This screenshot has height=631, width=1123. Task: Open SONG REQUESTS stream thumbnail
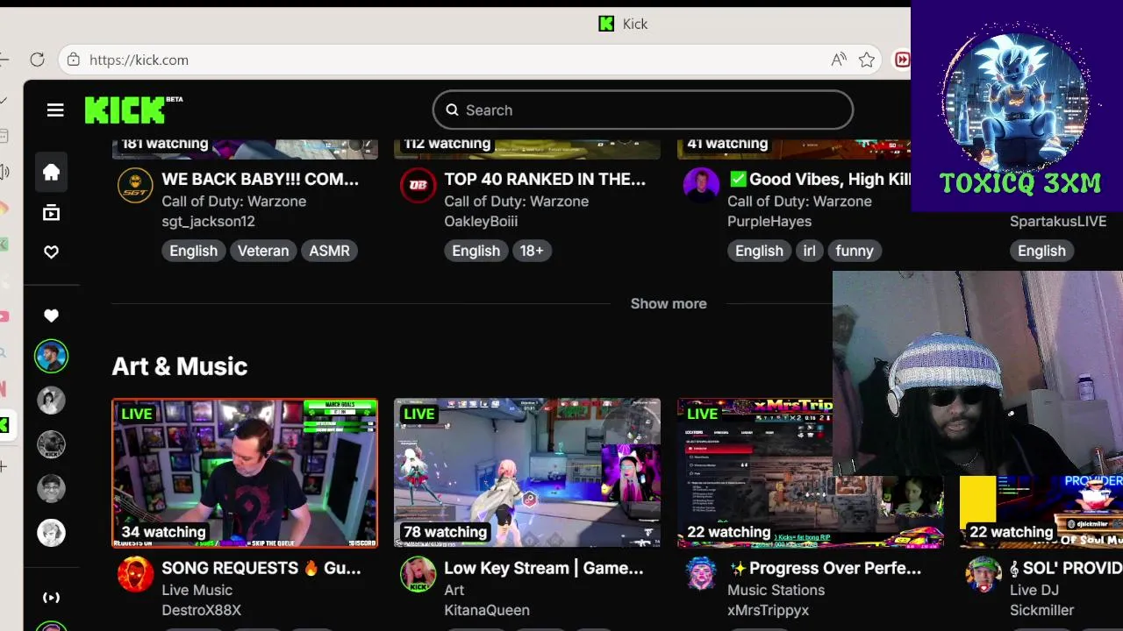245,473
